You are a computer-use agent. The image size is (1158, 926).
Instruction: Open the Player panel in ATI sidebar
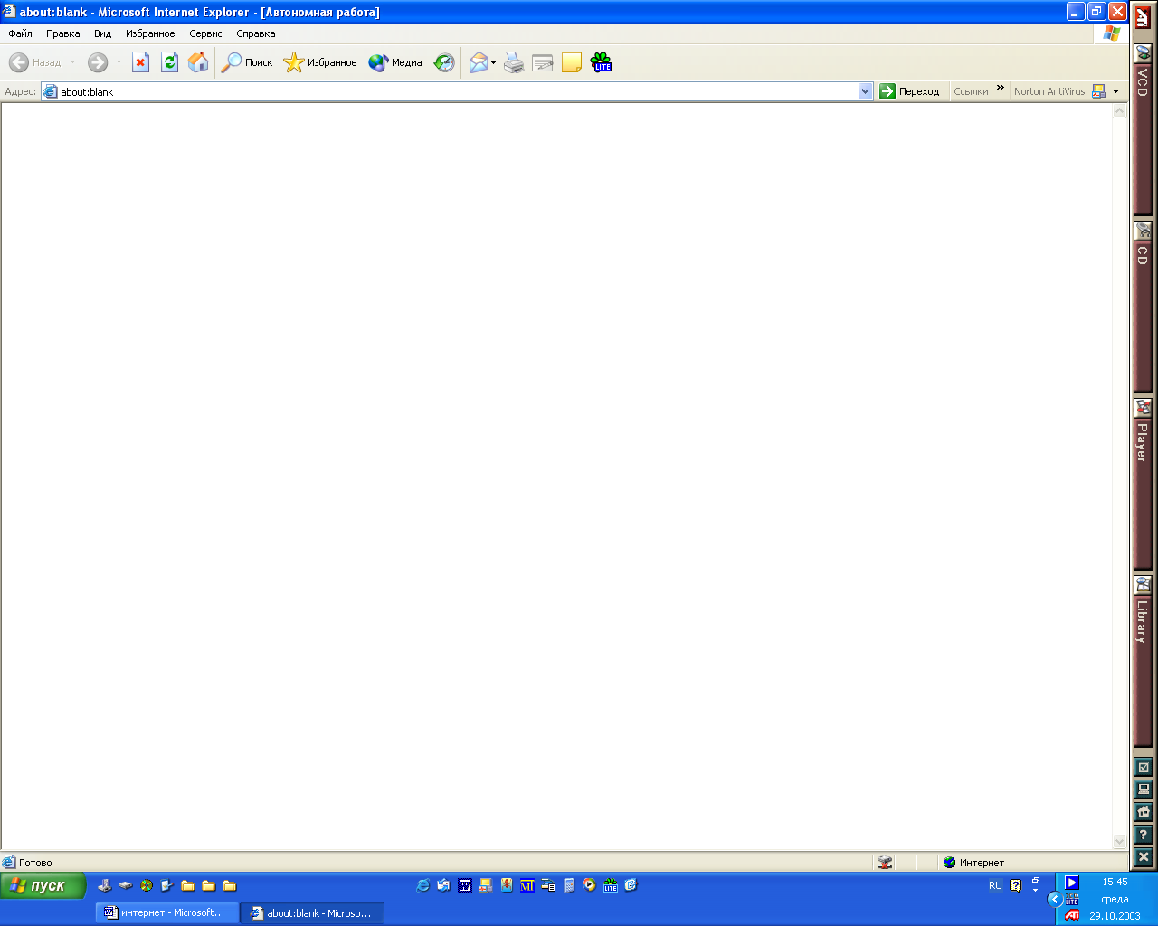(1144, 484)
